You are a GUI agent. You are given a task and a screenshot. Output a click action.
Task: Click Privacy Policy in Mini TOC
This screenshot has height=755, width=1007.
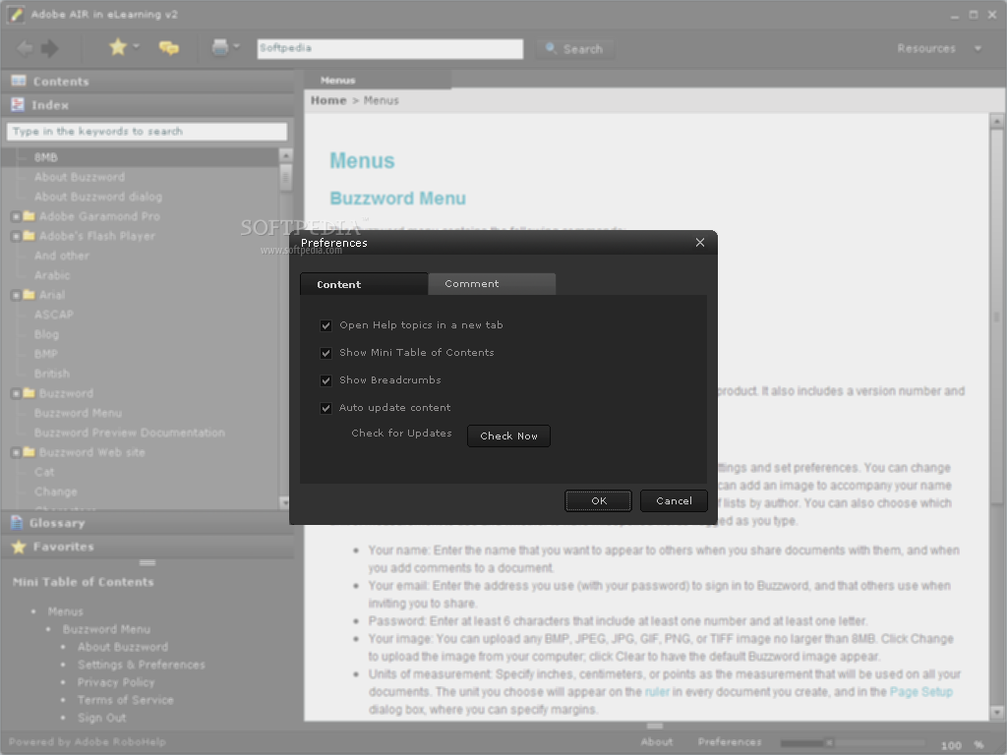coord(116,682)
